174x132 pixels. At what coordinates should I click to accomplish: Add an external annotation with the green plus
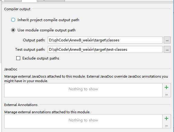pyautogui.click(x=166, y=118)
